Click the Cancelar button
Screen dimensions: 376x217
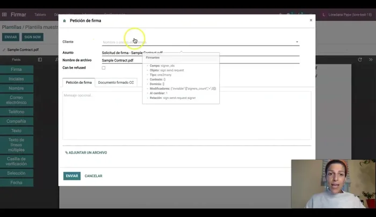point(93,176)
